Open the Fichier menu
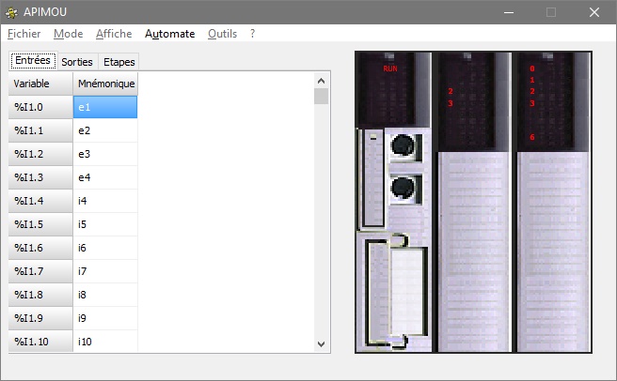This screenshot has width=617, height=381. click(x=24, y=34)
